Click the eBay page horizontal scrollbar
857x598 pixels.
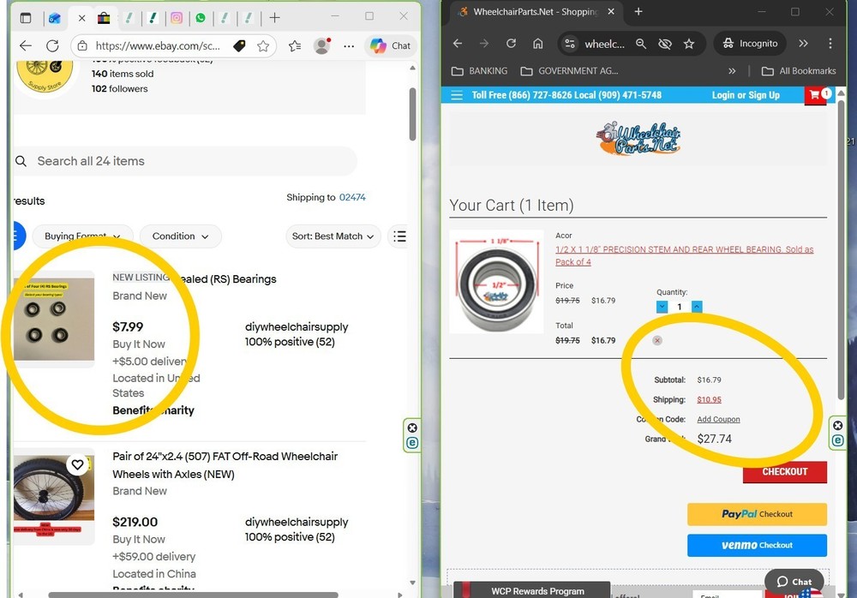coord(193,595)
